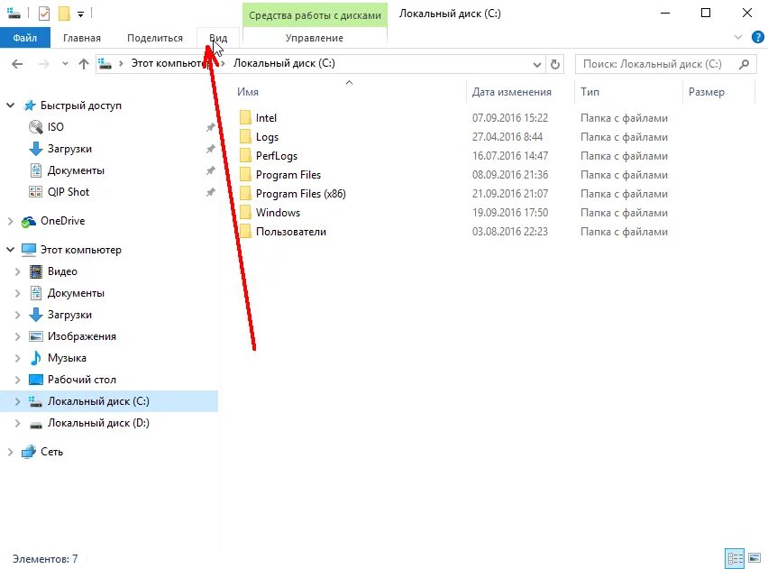Click the New folder quick access icon
This screenshot has width=768, height=569.
click(x=64, y=14)
